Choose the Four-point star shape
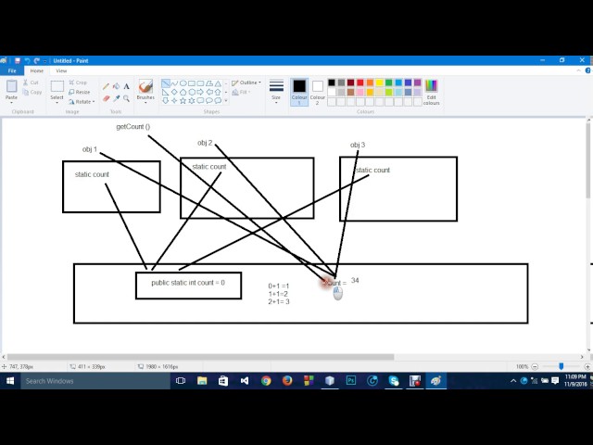 point(174,101)
